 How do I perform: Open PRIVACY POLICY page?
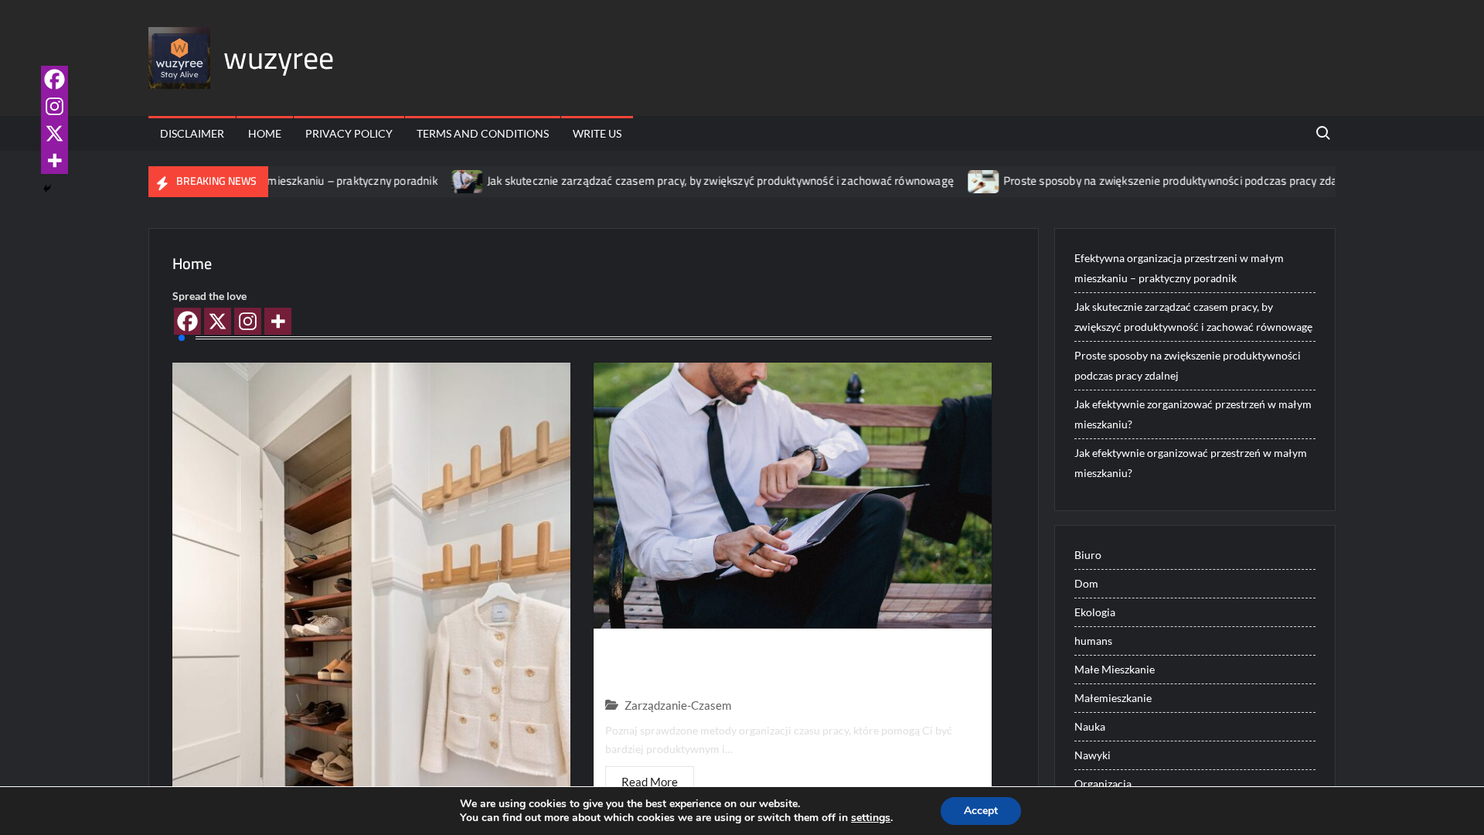[349, 134]
